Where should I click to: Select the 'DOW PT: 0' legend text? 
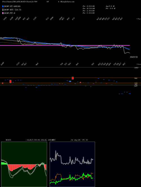click(10, 13)
